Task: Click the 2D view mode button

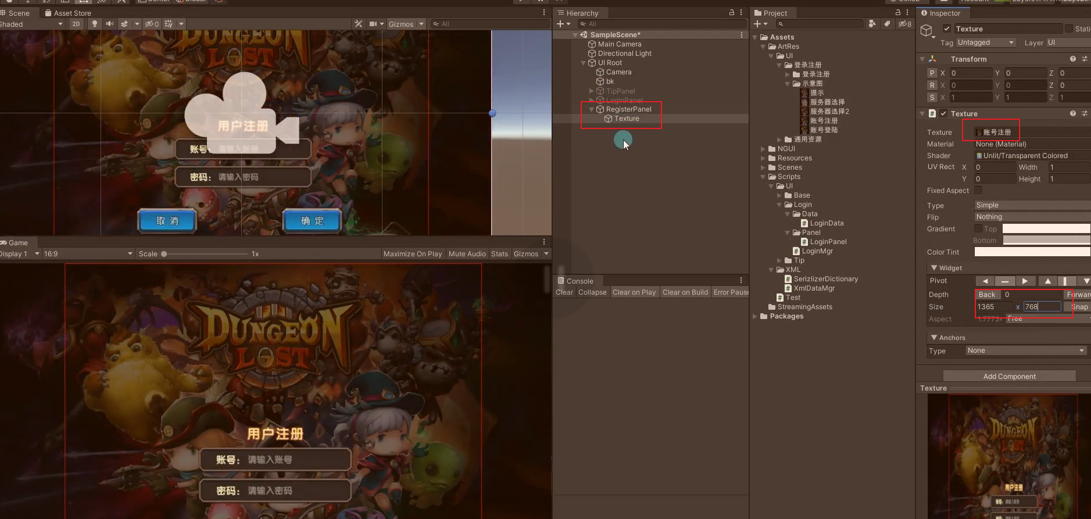Action: tap(76, 24)
